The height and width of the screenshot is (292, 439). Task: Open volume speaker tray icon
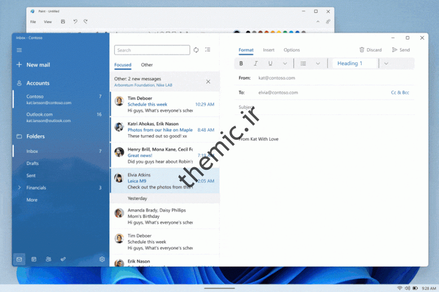[407, 288]
